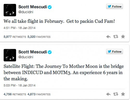View the 5,977 retweets list

15,37
